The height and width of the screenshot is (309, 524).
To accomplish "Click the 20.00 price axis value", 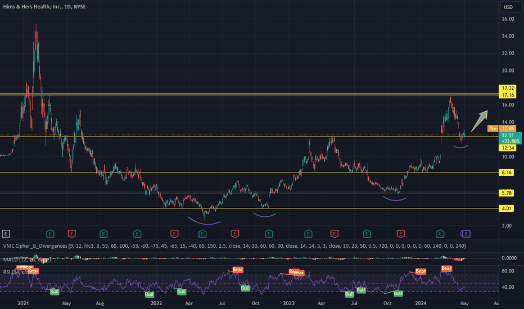I will point(508,70).
